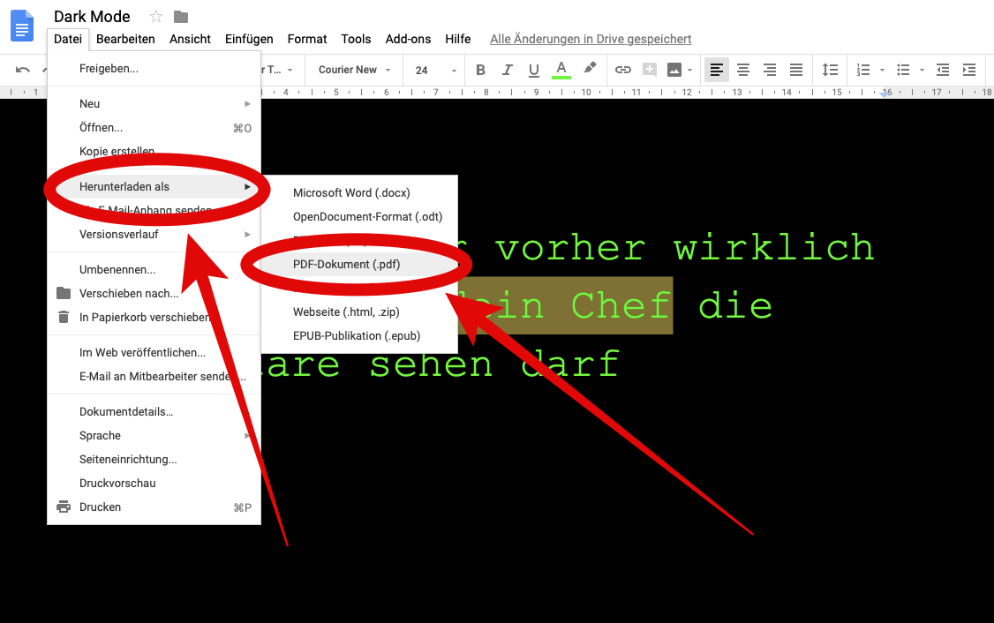994x623 pixels.
Task: Click 'Alle Änderungen in Drive gespeichert' link
Action: pos(591,40)
